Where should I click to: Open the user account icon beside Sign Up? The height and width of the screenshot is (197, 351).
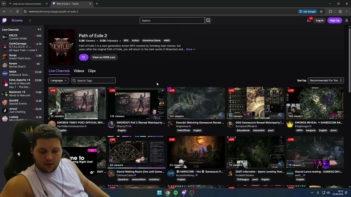click(347, 21)
